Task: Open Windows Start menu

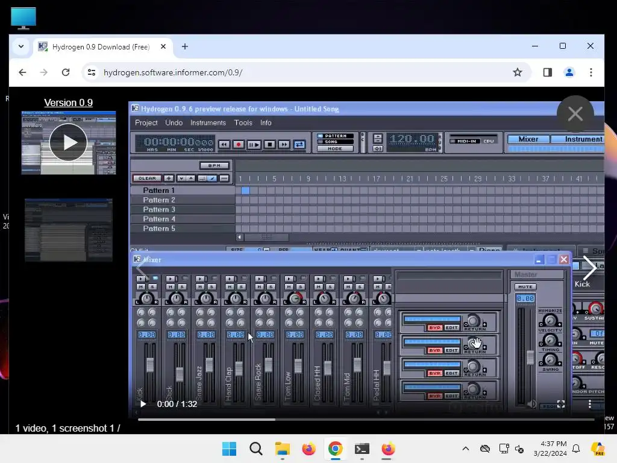Action: 229,449
